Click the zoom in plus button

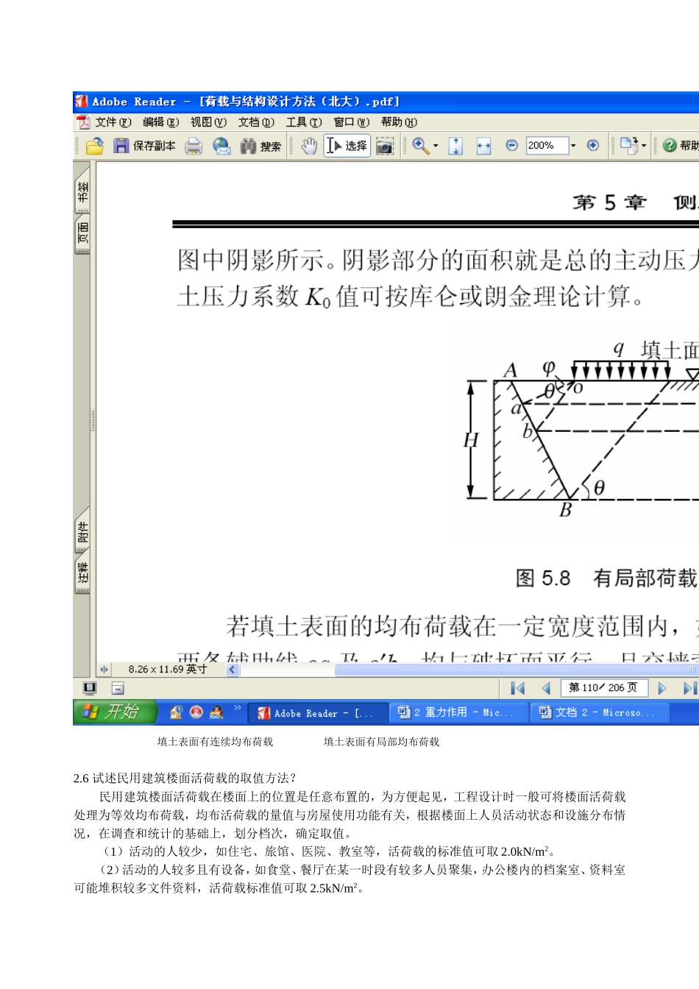tap(593, 146)
